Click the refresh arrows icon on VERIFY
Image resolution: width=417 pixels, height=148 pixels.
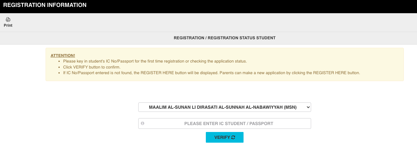coord(233,137)
